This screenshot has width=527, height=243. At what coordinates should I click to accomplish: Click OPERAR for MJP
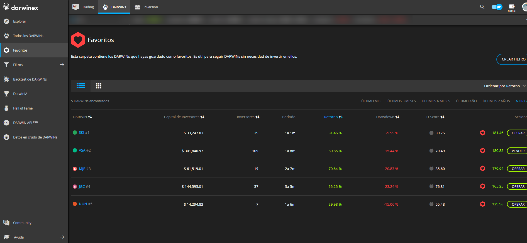(518, 169)
